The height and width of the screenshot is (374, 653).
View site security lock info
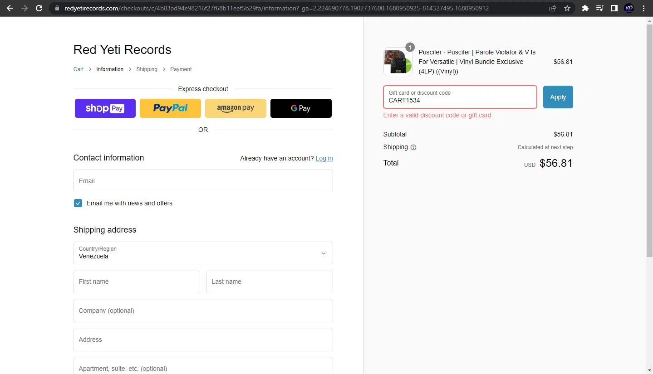57,8
